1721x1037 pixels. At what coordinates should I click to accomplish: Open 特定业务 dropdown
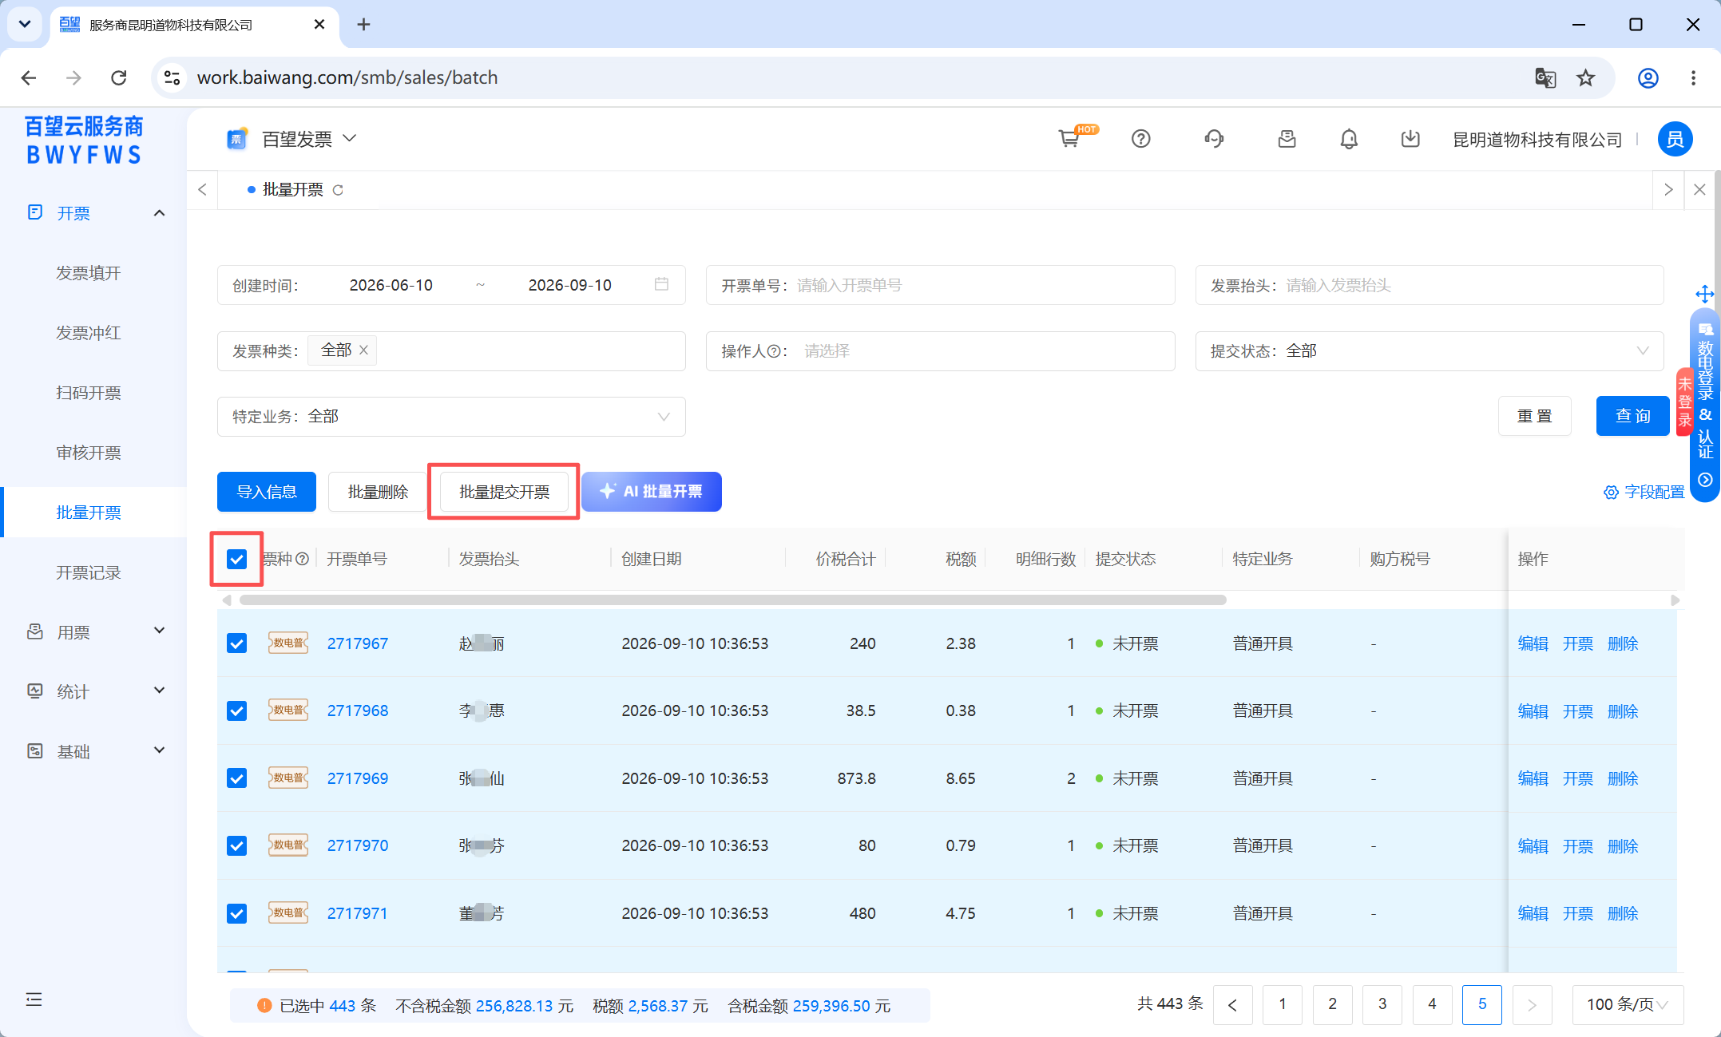click(451, 417)
